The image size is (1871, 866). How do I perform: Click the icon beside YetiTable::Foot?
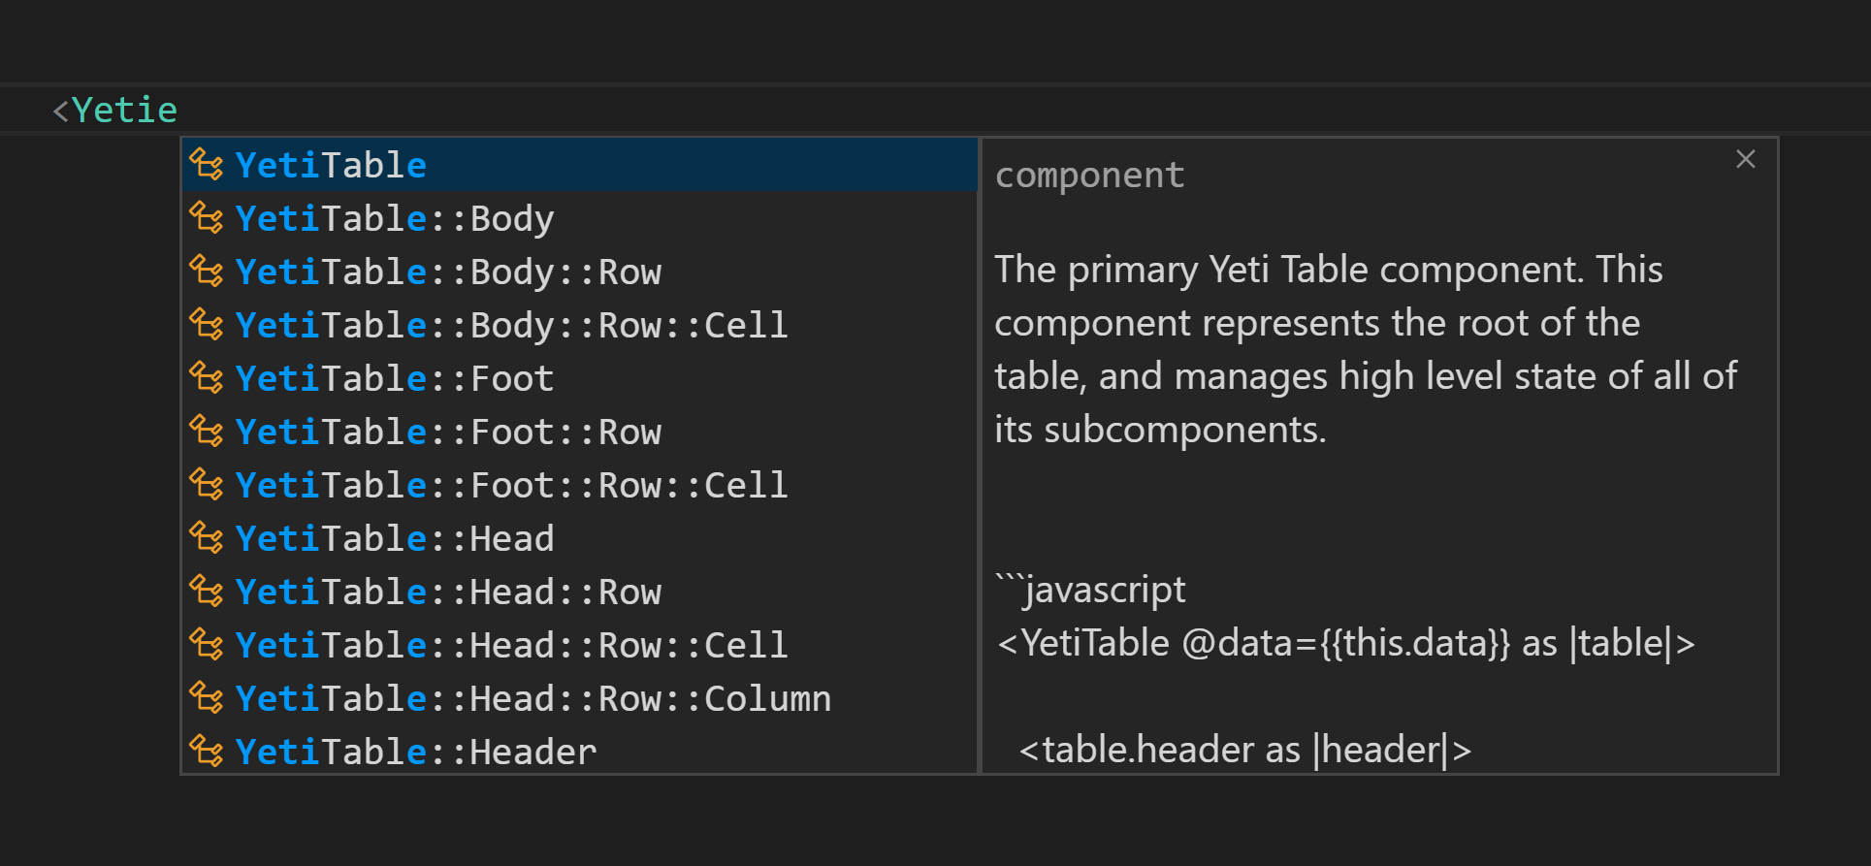[x=206, y=378]
